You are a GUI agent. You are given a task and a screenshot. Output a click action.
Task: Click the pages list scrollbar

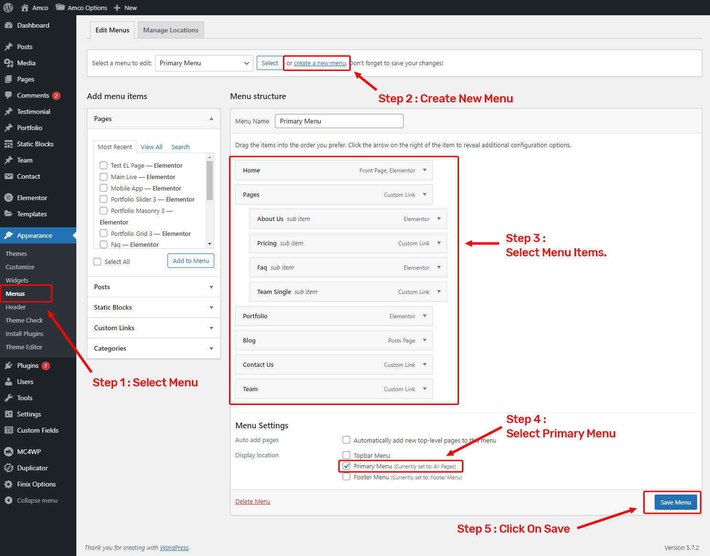(x=209, y=181)
